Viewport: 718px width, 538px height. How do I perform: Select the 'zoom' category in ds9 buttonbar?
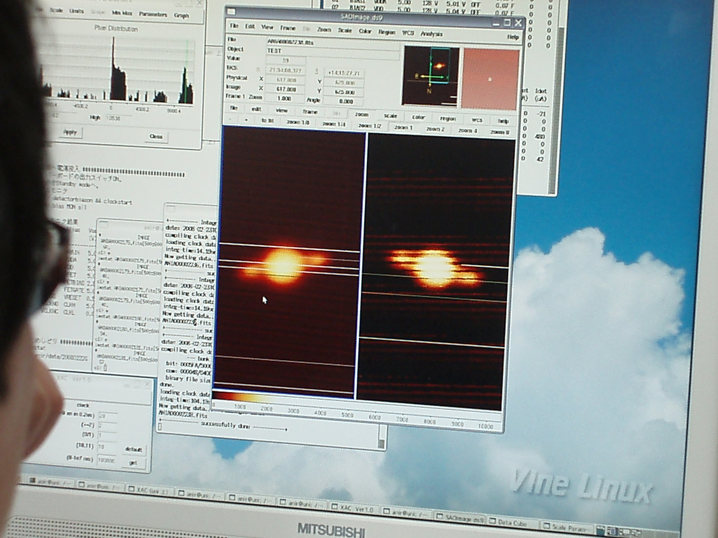point(361,114)
